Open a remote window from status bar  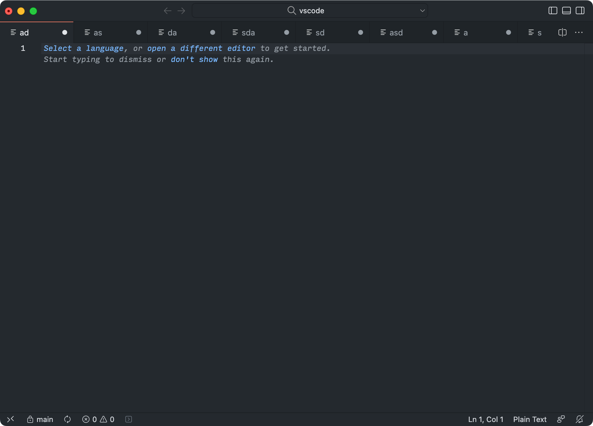pyautogui.click(x=10, y=419)
